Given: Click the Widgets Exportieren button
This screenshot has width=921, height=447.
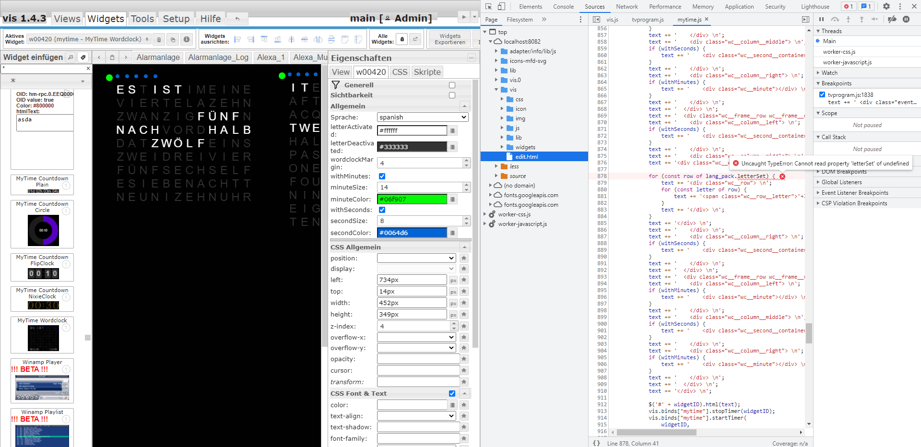Looking at the screenshot, I should click(x=450, y=39).
